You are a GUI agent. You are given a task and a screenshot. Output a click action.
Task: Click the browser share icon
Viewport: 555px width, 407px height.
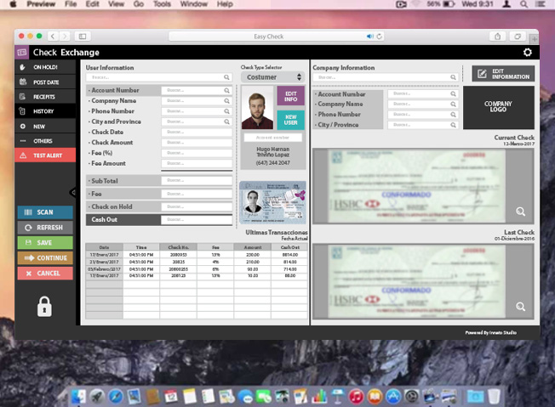pos(496,37)
